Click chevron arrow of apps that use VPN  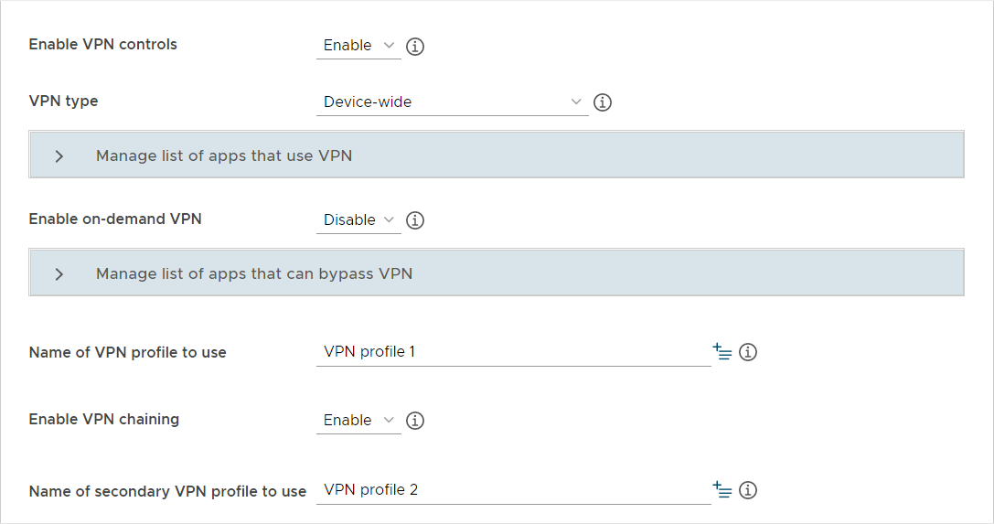pyautogui.click(x=59, y=156)
